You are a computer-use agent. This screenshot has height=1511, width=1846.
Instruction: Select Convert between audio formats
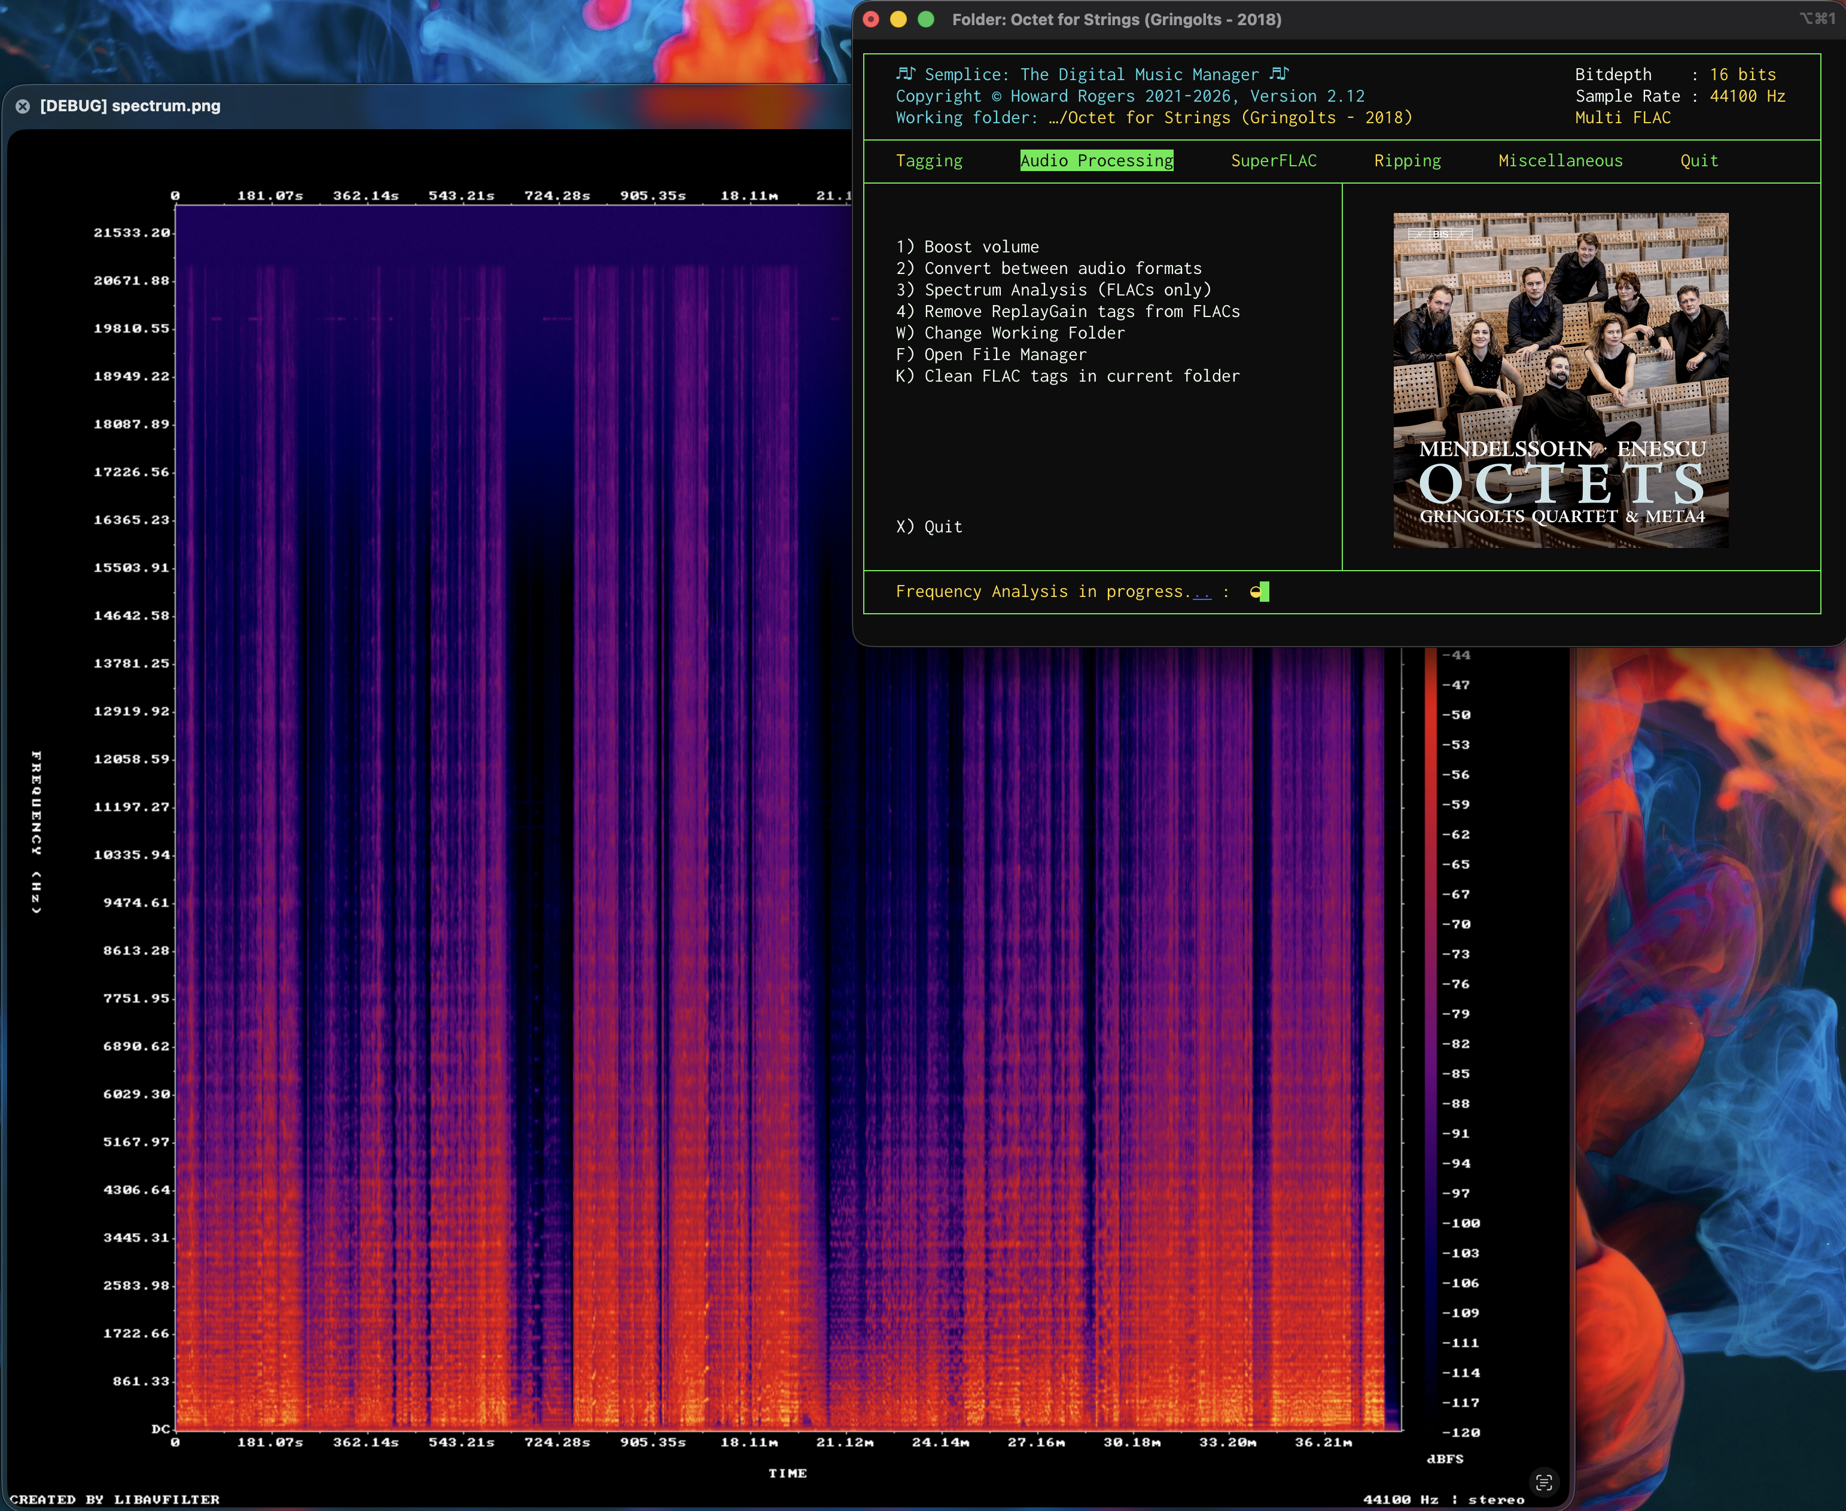point(1048,269)
